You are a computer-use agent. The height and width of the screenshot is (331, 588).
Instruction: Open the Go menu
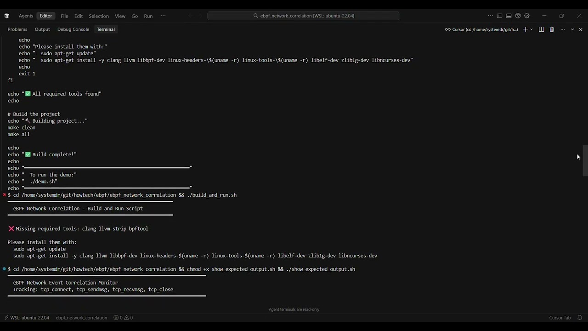135,16
